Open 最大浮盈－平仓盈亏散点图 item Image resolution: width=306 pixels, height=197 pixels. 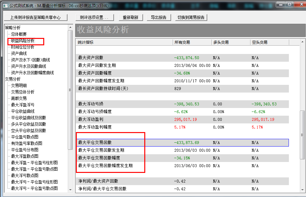click(34, 169)
